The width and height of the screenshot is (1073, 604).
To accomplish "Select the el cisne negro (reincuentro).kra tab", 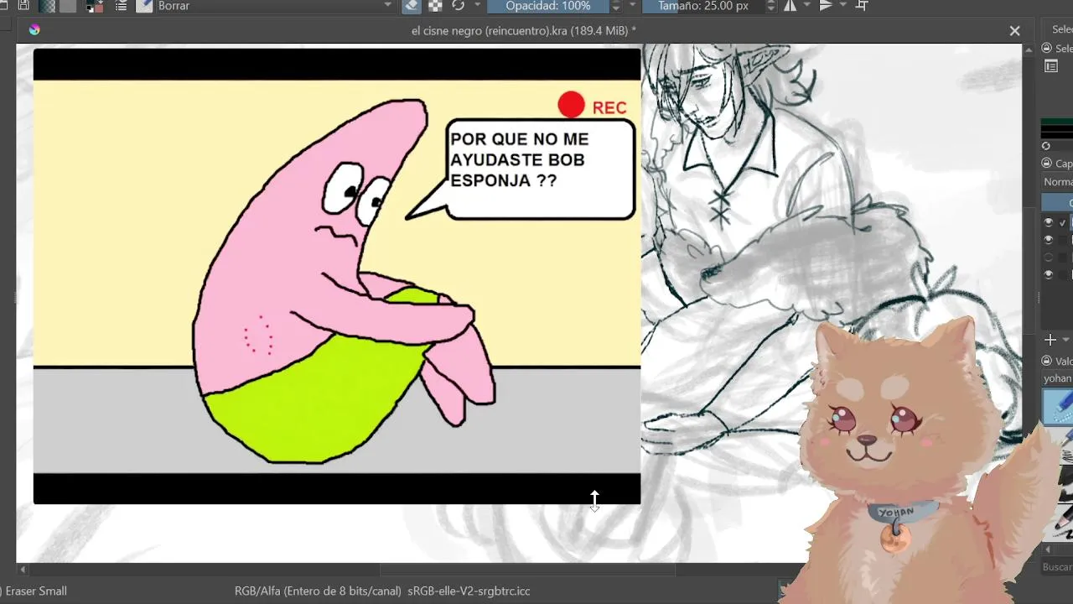I will (523, 30).
